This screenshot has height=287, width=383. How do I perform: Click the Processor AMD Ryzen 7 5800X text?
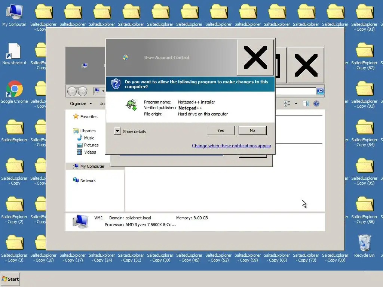(140, 225)
